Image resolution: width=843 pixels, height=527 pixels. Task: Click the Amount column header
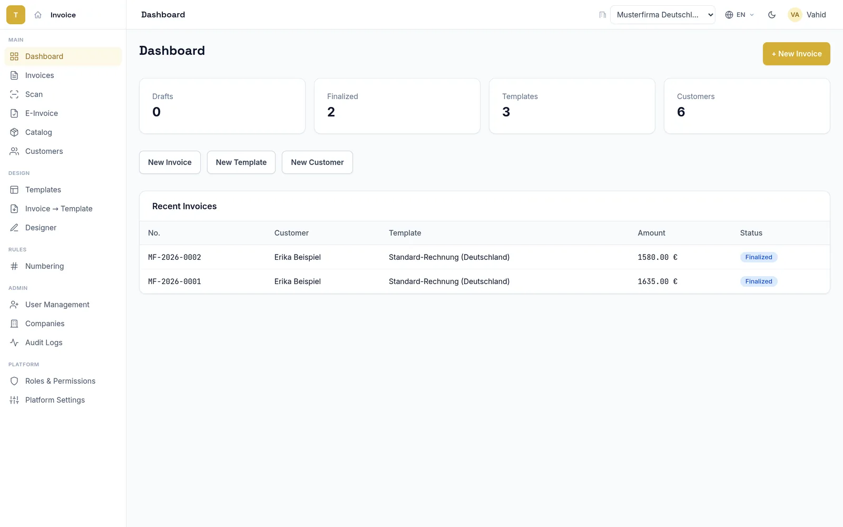click(x=651, y=233)
